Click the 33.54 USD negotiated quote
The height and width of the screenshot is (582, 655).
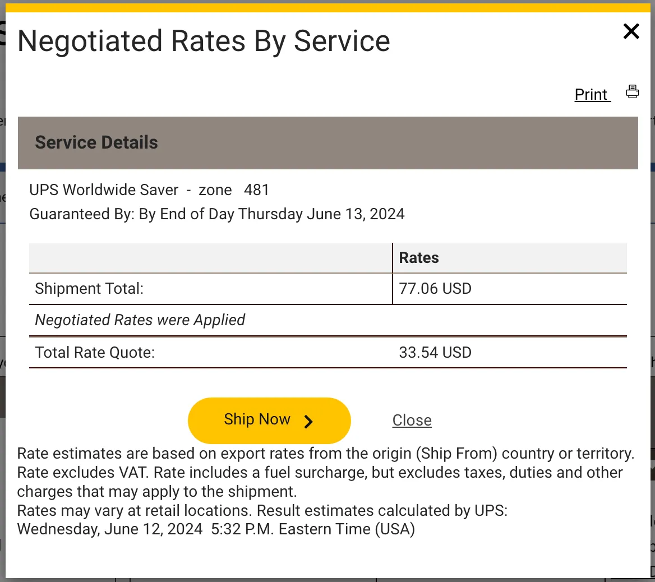pos(435,352)
